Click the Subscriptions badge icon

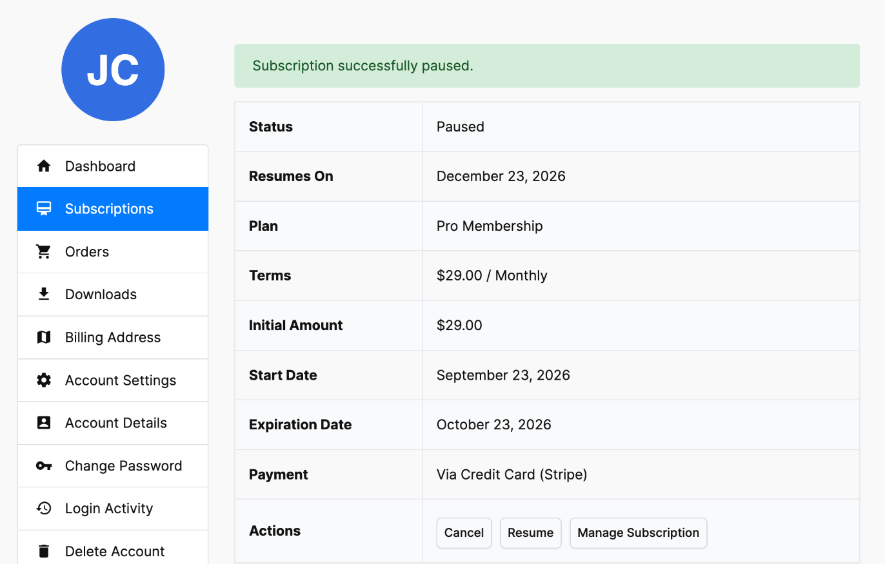[44, 209]
